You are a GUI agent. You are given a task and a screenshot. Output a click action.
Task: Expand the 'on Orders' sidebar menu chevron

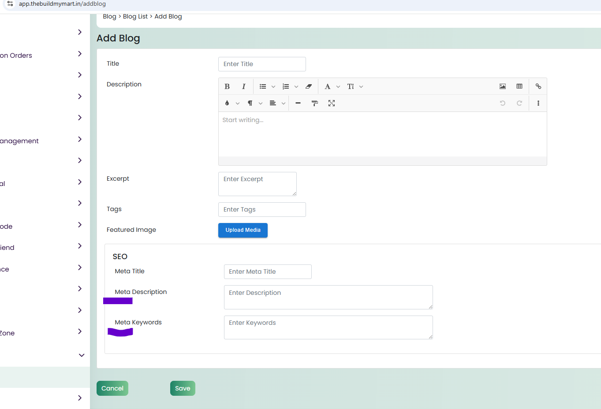[80, 54]
